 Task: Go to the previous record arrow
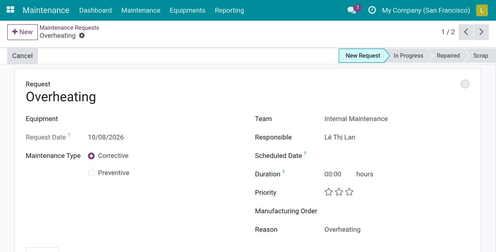(466, 32)
